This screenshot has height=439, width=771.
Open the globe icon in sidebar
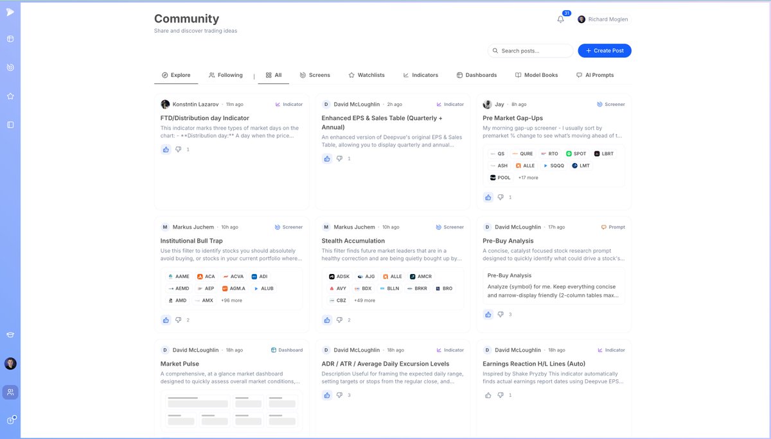click(10, 39)
